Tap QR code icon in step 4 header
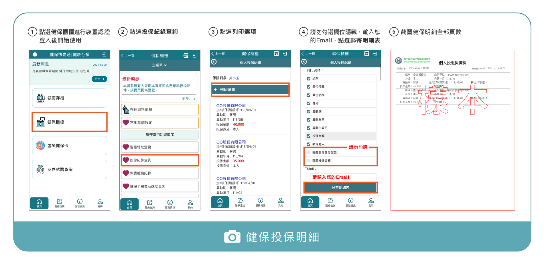This screenshot has height=264, width=544. tap(366, 54)
